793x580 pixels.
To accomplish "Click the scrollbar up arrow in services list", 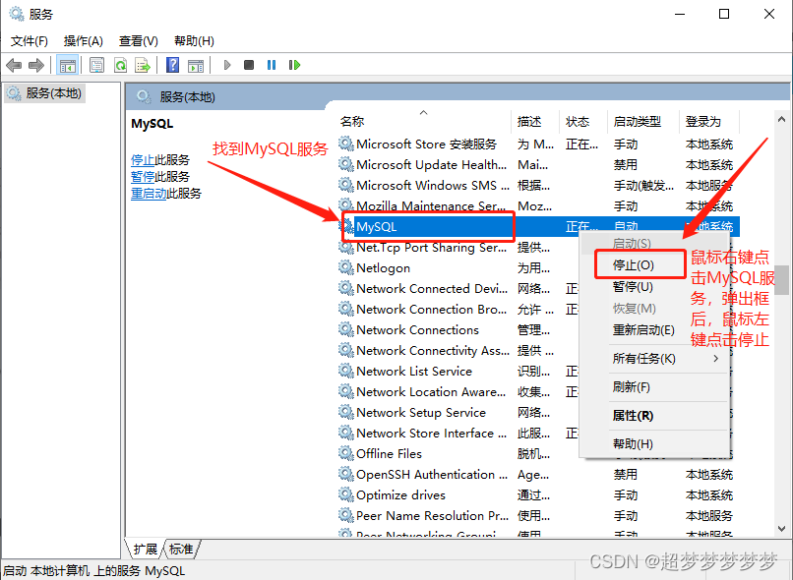I will tap(781, 120).
